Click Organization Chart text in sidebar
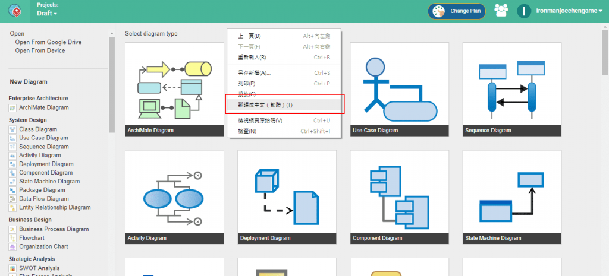609x276 pixels. pos(43,246)
